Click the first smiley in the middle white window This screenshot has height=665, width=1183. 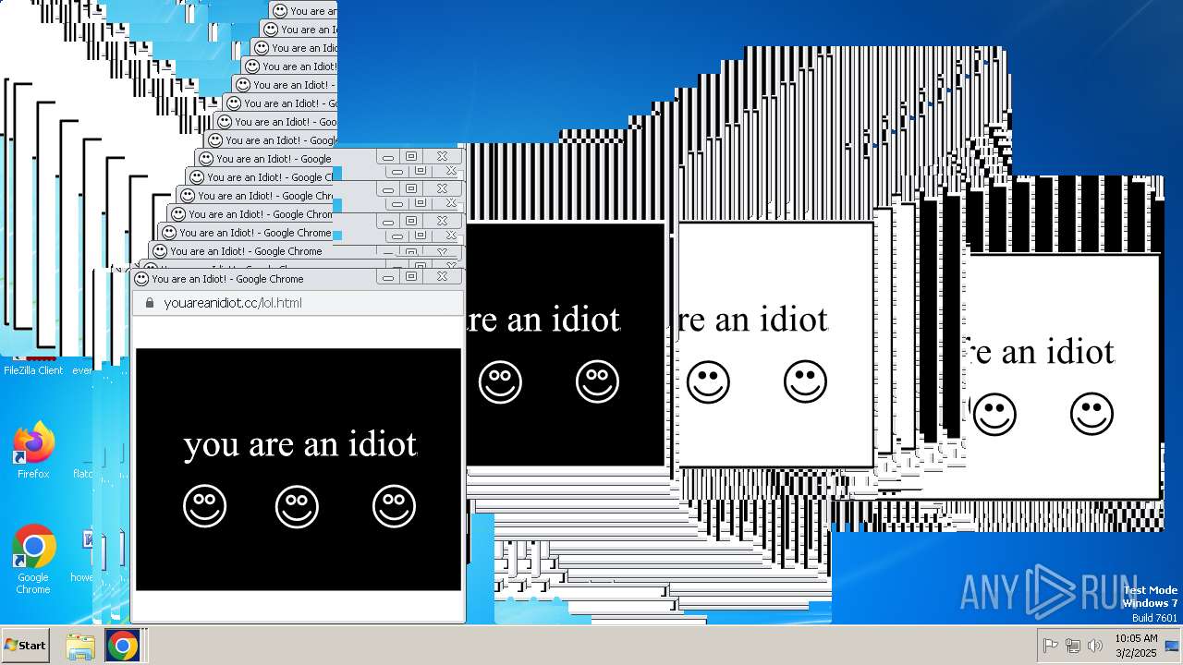708,381
